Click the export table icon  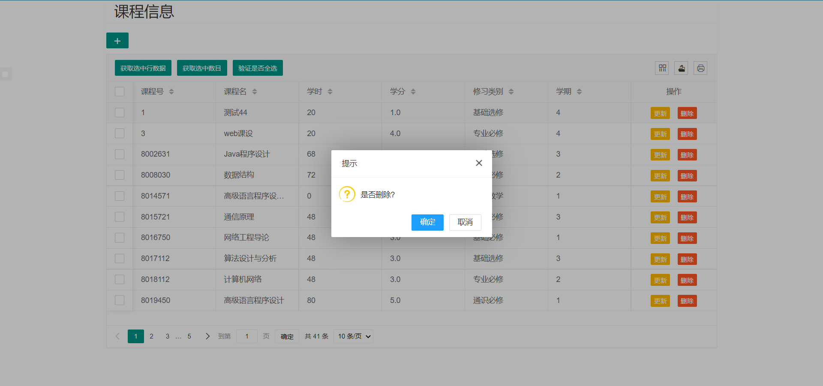tap(682, 68)
